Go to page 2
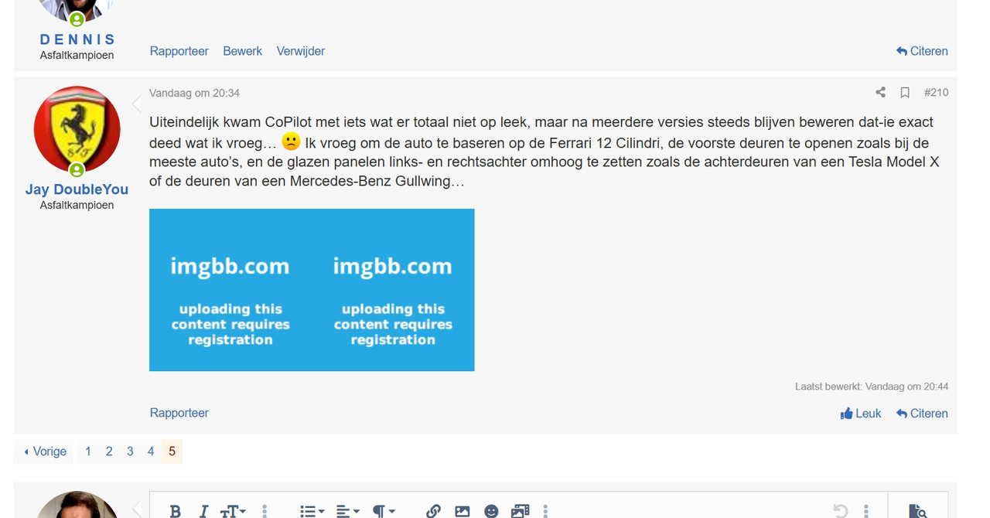 coord(109,452)
